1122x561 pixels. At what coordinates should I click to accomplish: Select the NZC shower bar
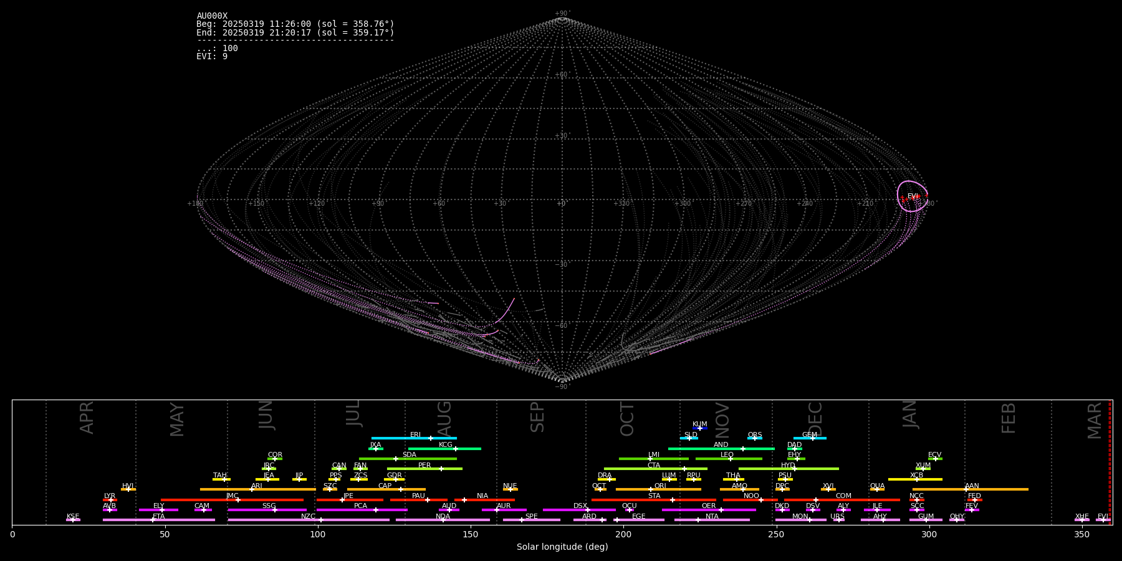[309, 520]
